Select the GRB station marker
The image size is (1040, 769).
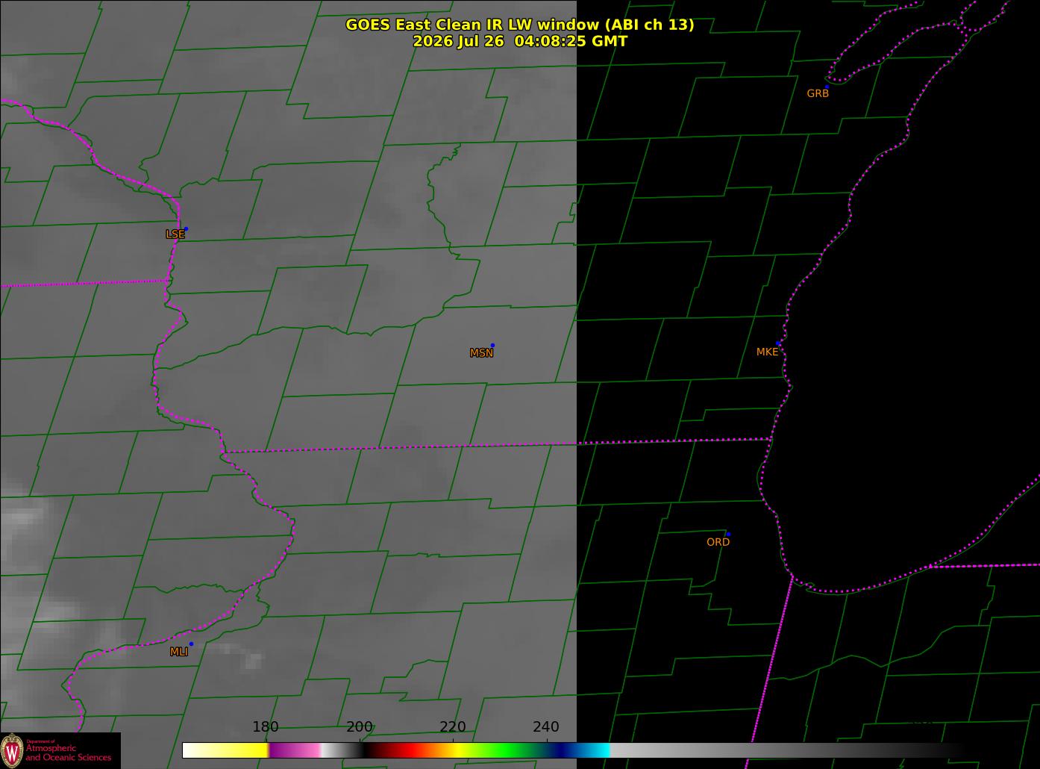point(827,87)
